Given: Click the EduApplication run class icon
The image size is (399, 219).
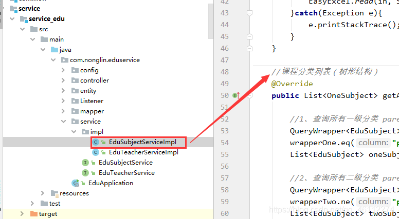Looking at the screenshot, I should coord(75,183).
